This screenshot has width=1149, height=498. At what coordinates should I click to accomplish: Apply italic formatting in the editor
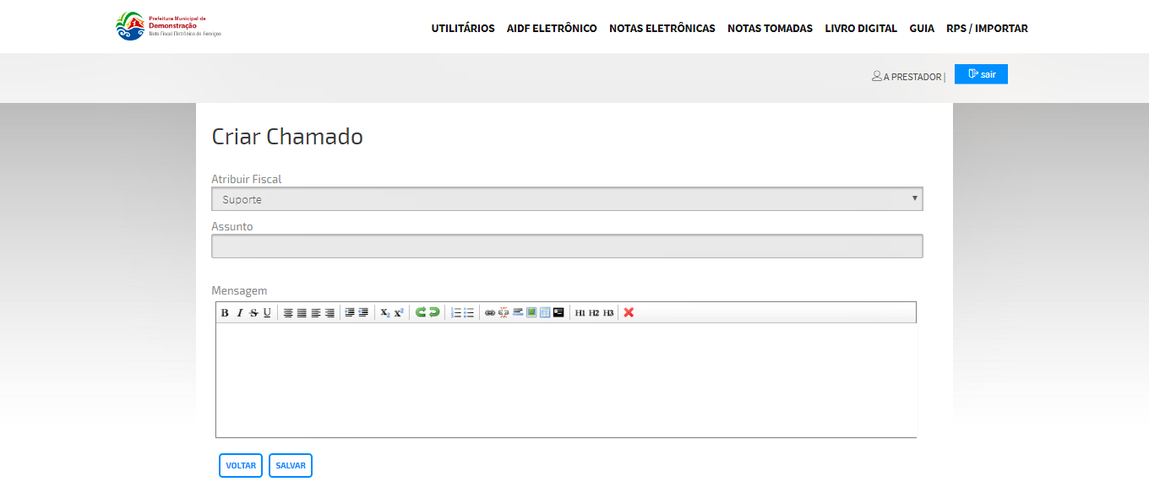point(239,313)
